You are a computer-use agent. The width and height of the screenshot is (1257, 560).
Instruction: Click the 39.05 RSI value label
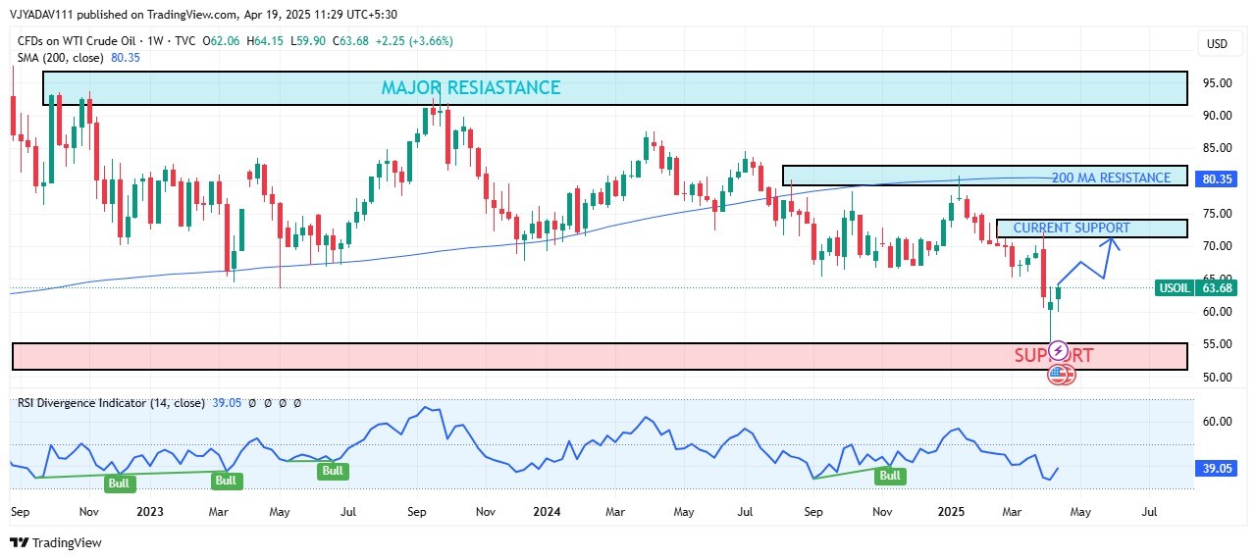[1217, 470]
